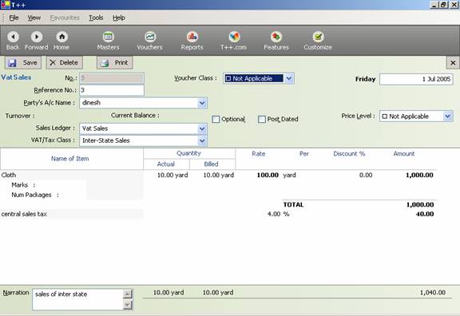
Task: Click the grand total 1,040.00
Action: [433, 292]
